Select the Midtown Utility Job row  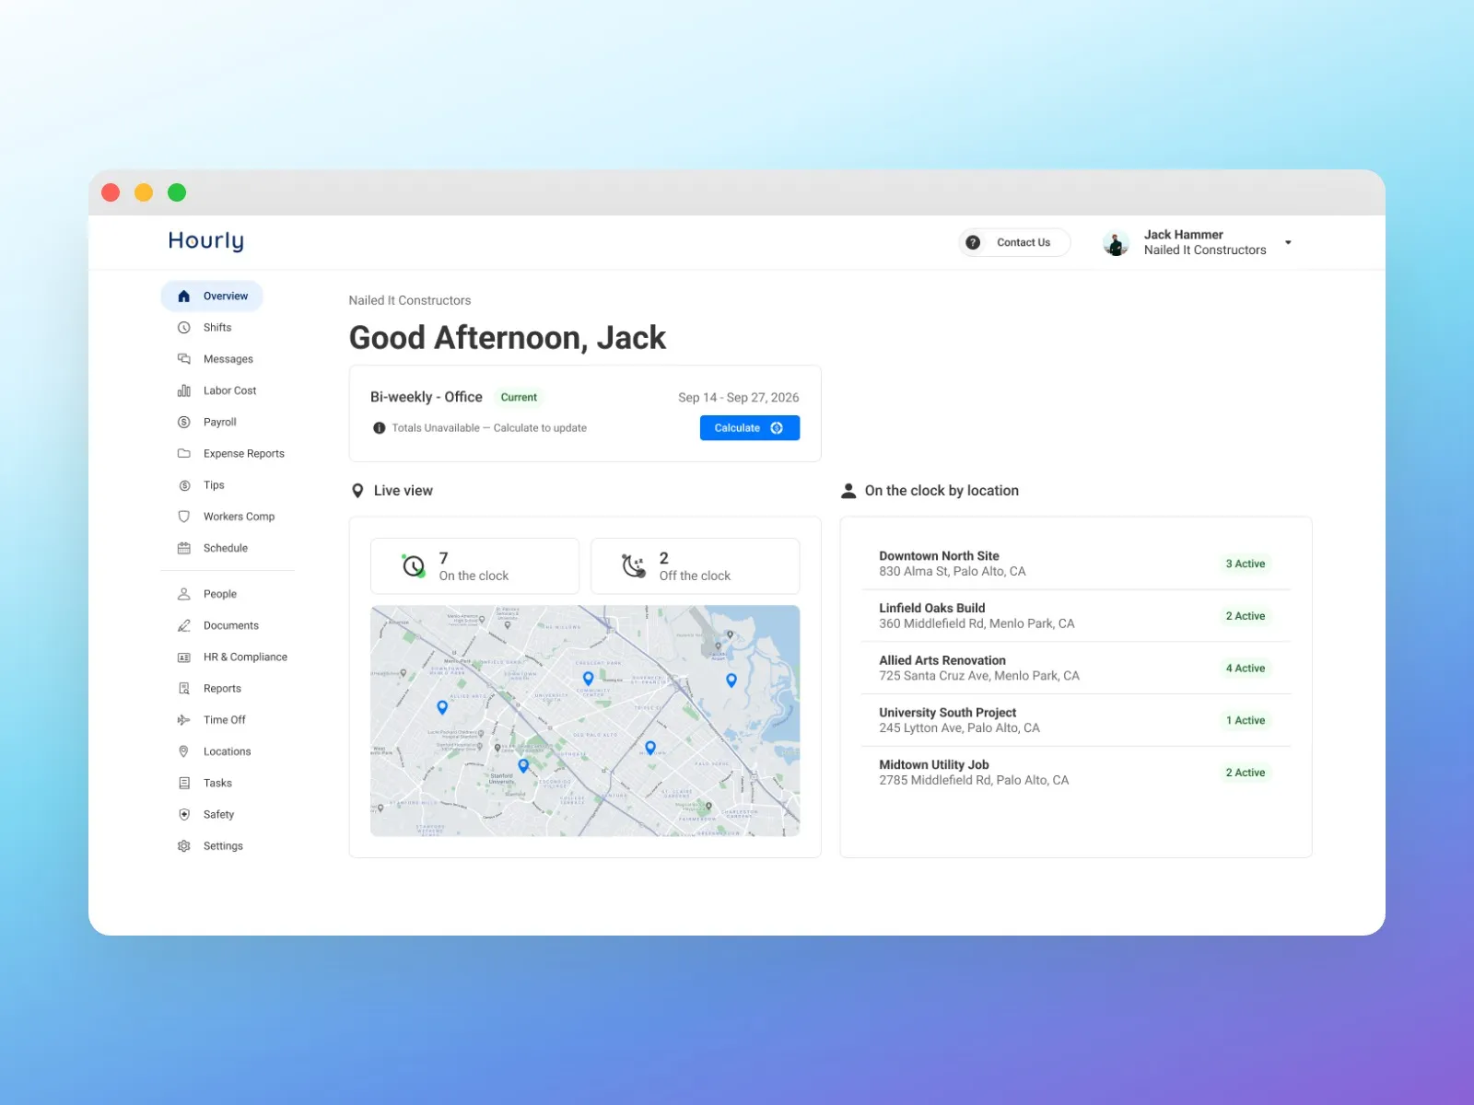[1075, 773]
